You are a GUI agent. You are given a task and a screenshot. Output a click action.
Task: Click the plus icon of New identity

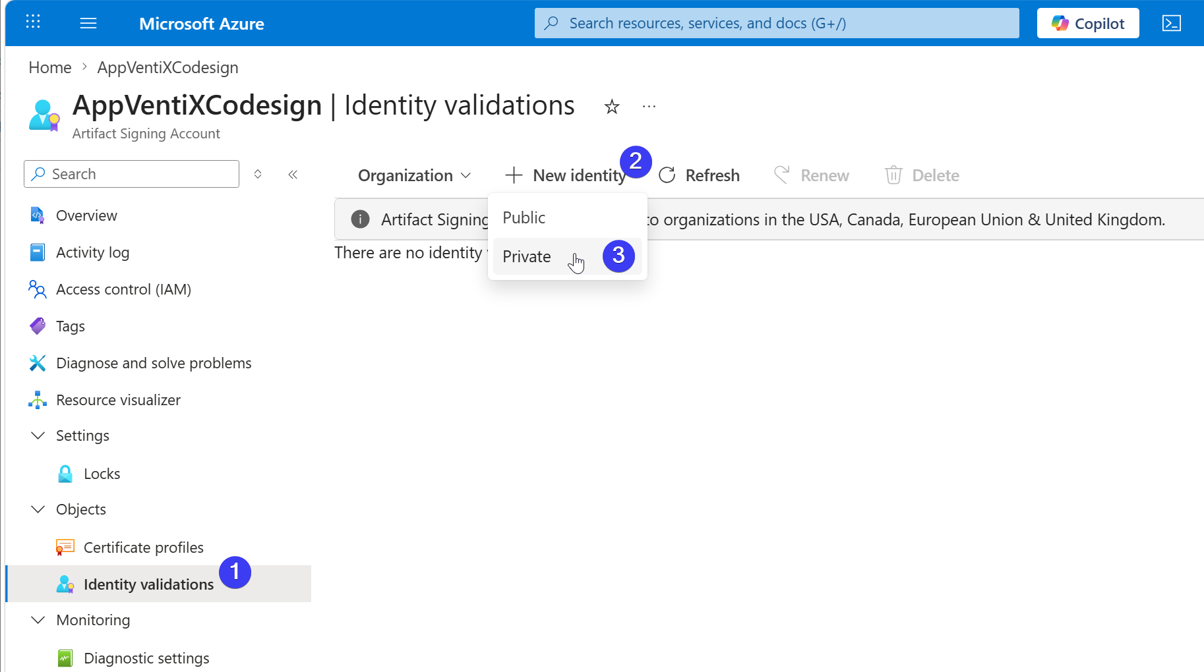[x=514, y=175]
